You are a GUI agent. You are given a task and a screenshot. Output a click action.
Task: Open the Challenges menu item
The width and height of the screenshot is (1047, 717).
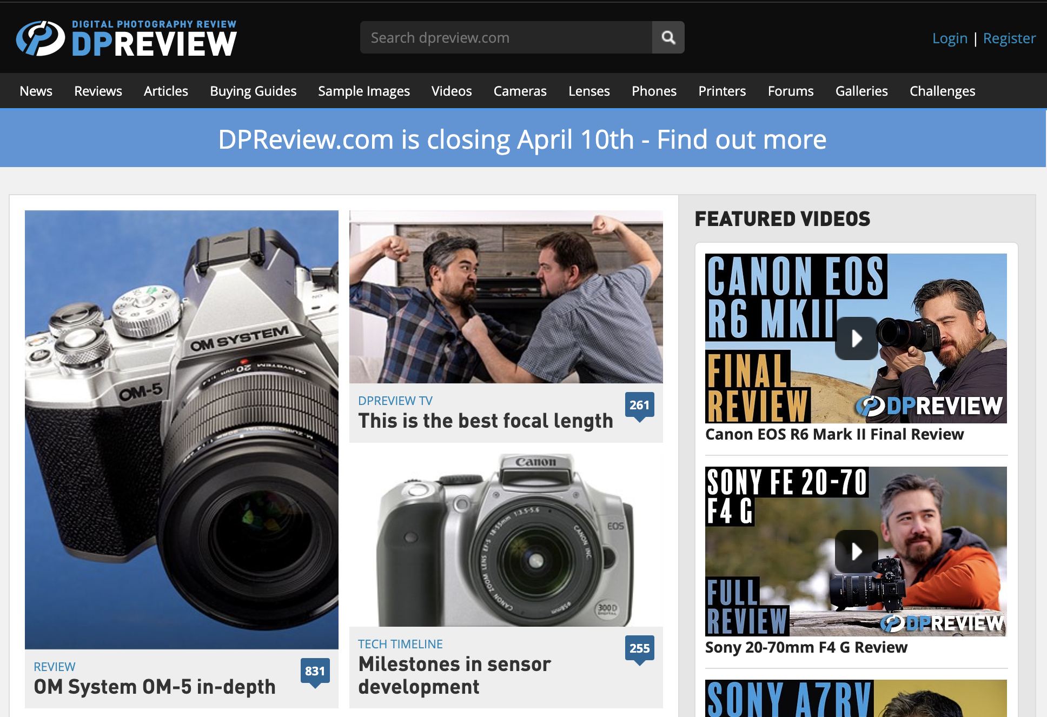(x=943, y=91)
